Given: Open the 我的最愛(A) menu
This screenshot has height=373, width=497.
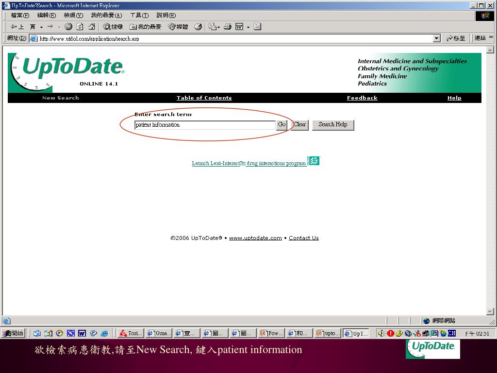Looking at the screenshot, I should click(106, 15).
